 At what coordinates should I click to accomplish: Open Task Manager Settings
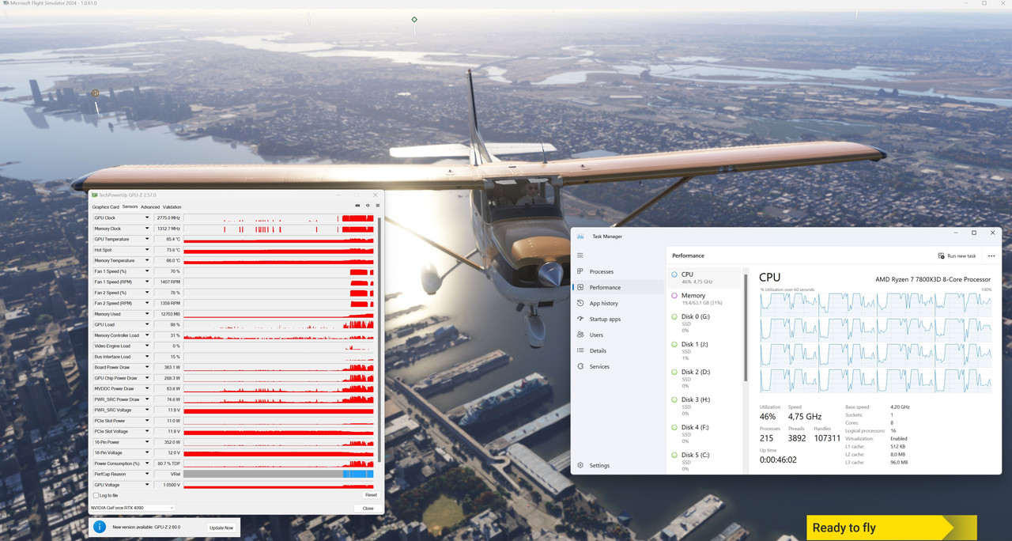coord(617,465)
